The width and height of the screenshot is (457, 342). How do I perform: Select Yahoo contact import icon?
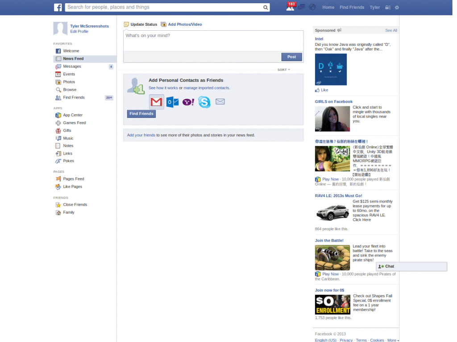coord(188,102)
